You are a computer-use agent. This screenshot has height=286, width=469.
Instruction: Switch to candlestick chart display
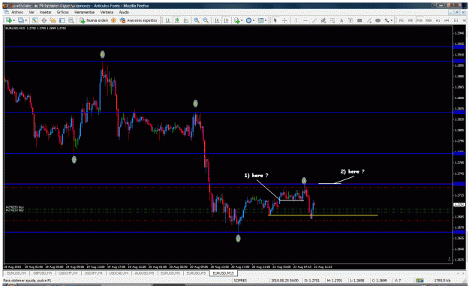pyautogui.click(x=177, y=20)
